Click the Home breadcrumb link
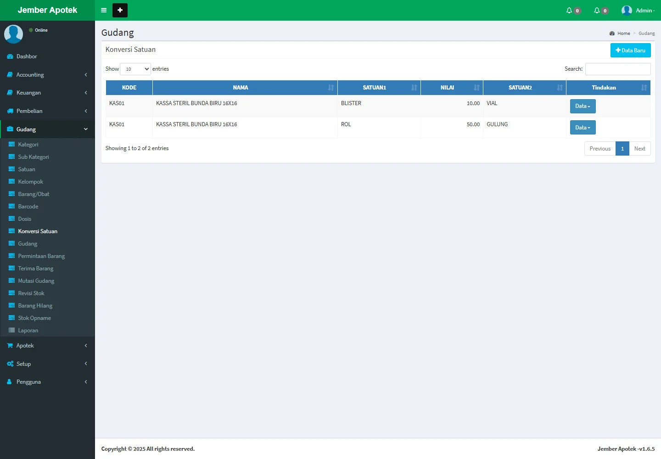The image size is (661, 459). (623, 34)
